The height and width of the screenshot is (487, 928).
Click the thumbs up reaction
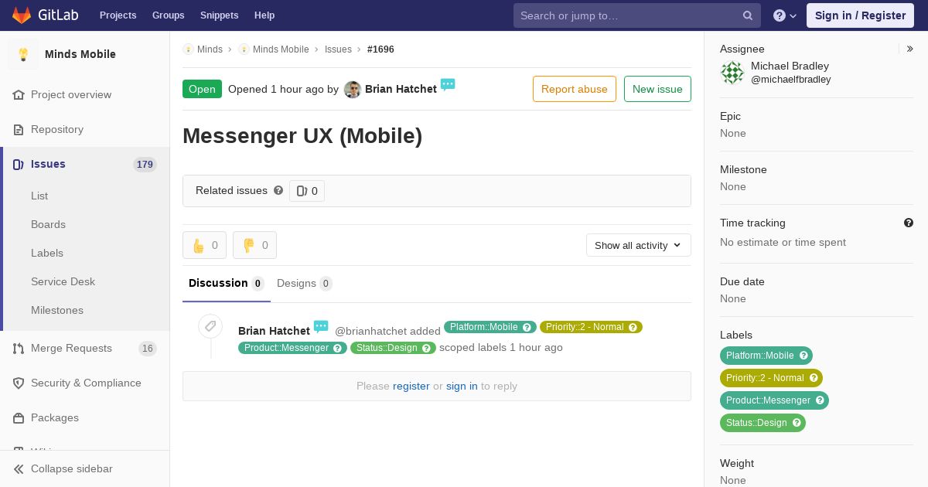tap(204, 245)
